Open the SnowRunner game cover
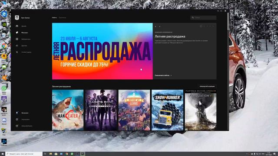278x156 pixels. point(167,110)
